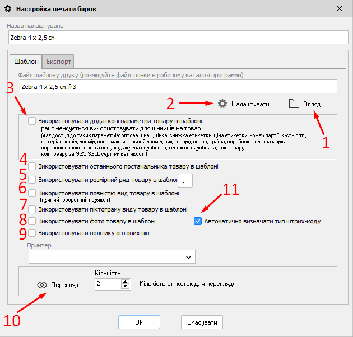Switch to the Експорт tab
The height and width of the screenshot is (337, 353).
(58, 61)
